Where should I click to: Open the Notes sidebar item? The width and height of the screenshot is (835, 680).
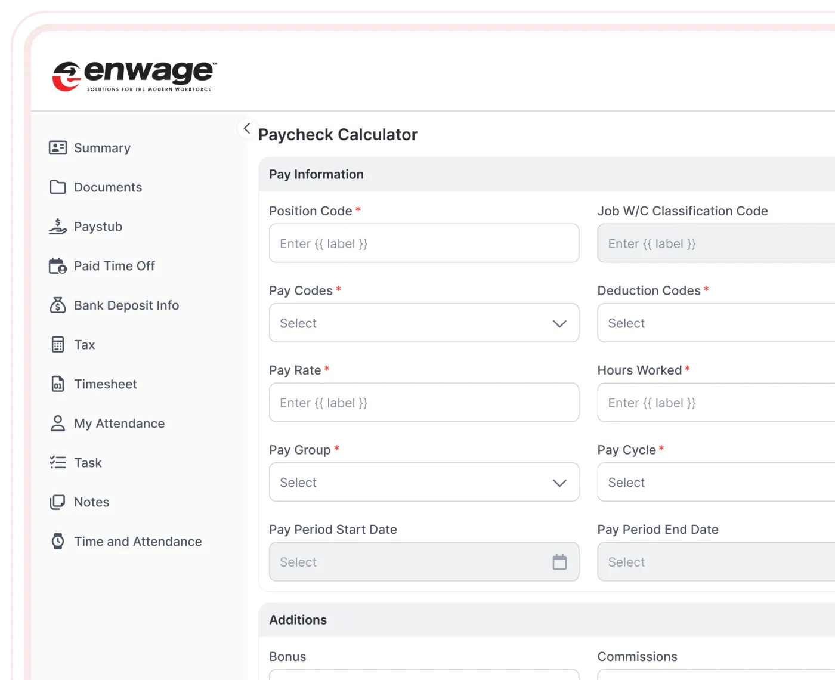click(x=92, y=502)
